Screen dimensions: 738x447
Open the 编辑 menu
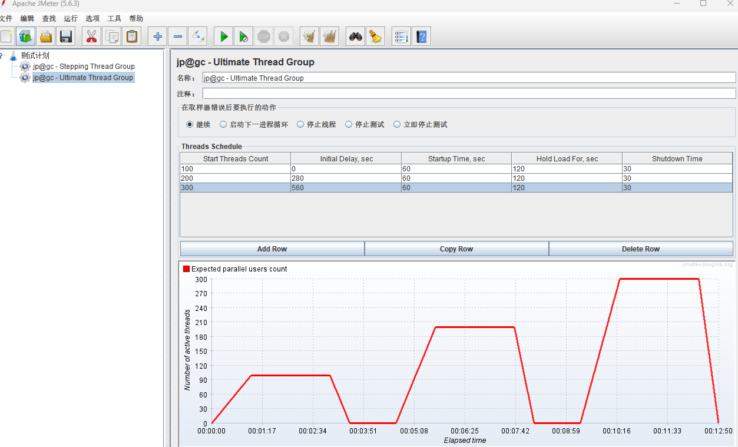pyautogui.click(x=27, y=18)
